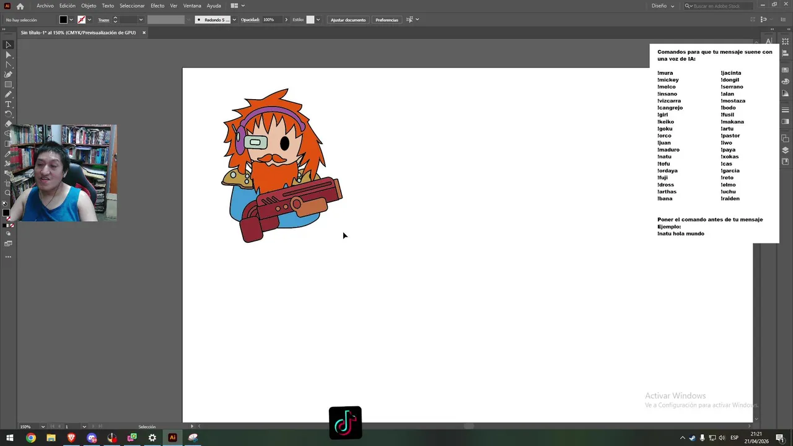Open the Seleccionar menu
Screen dimensions: 793x446
point(132,6)
